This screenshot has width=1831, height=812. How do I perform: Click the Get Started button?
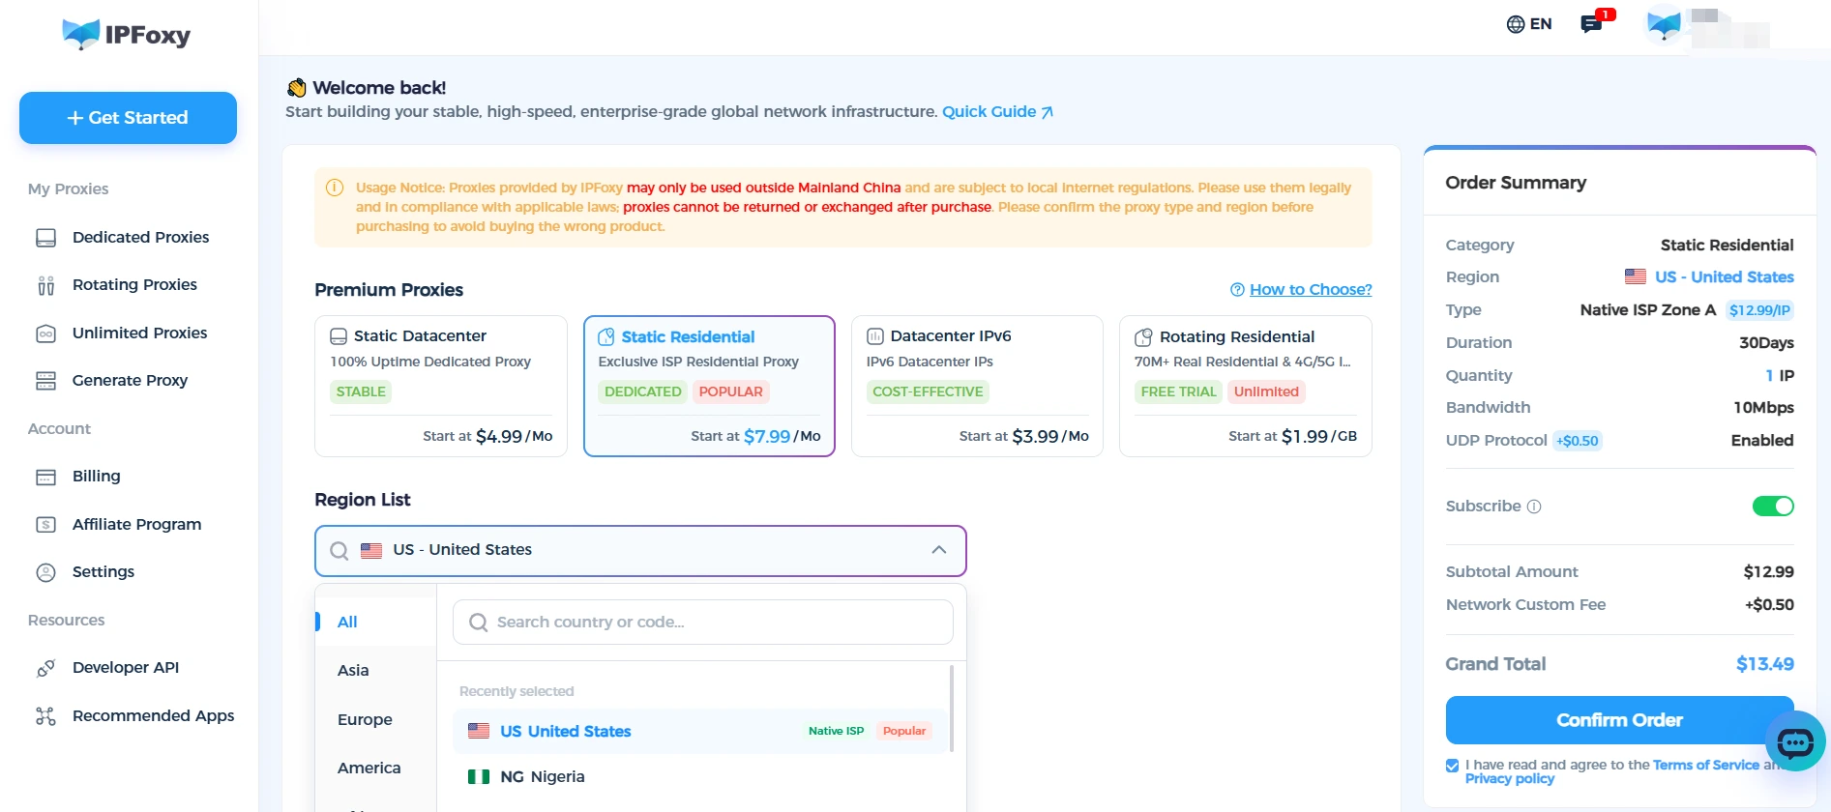point(128,118)
